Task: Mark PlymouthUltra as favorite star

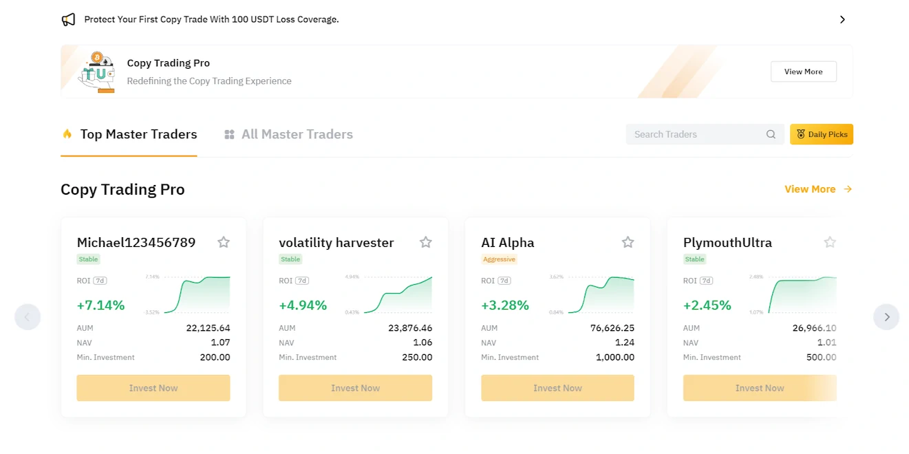Action: [x=830, y=242]
